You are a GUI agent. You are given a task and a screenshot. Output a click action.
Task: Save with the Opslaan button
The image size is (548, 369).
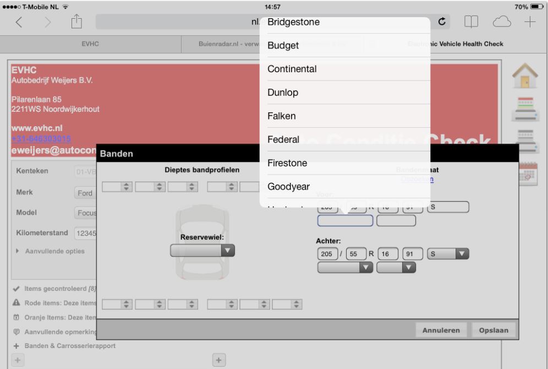[494, 330]
